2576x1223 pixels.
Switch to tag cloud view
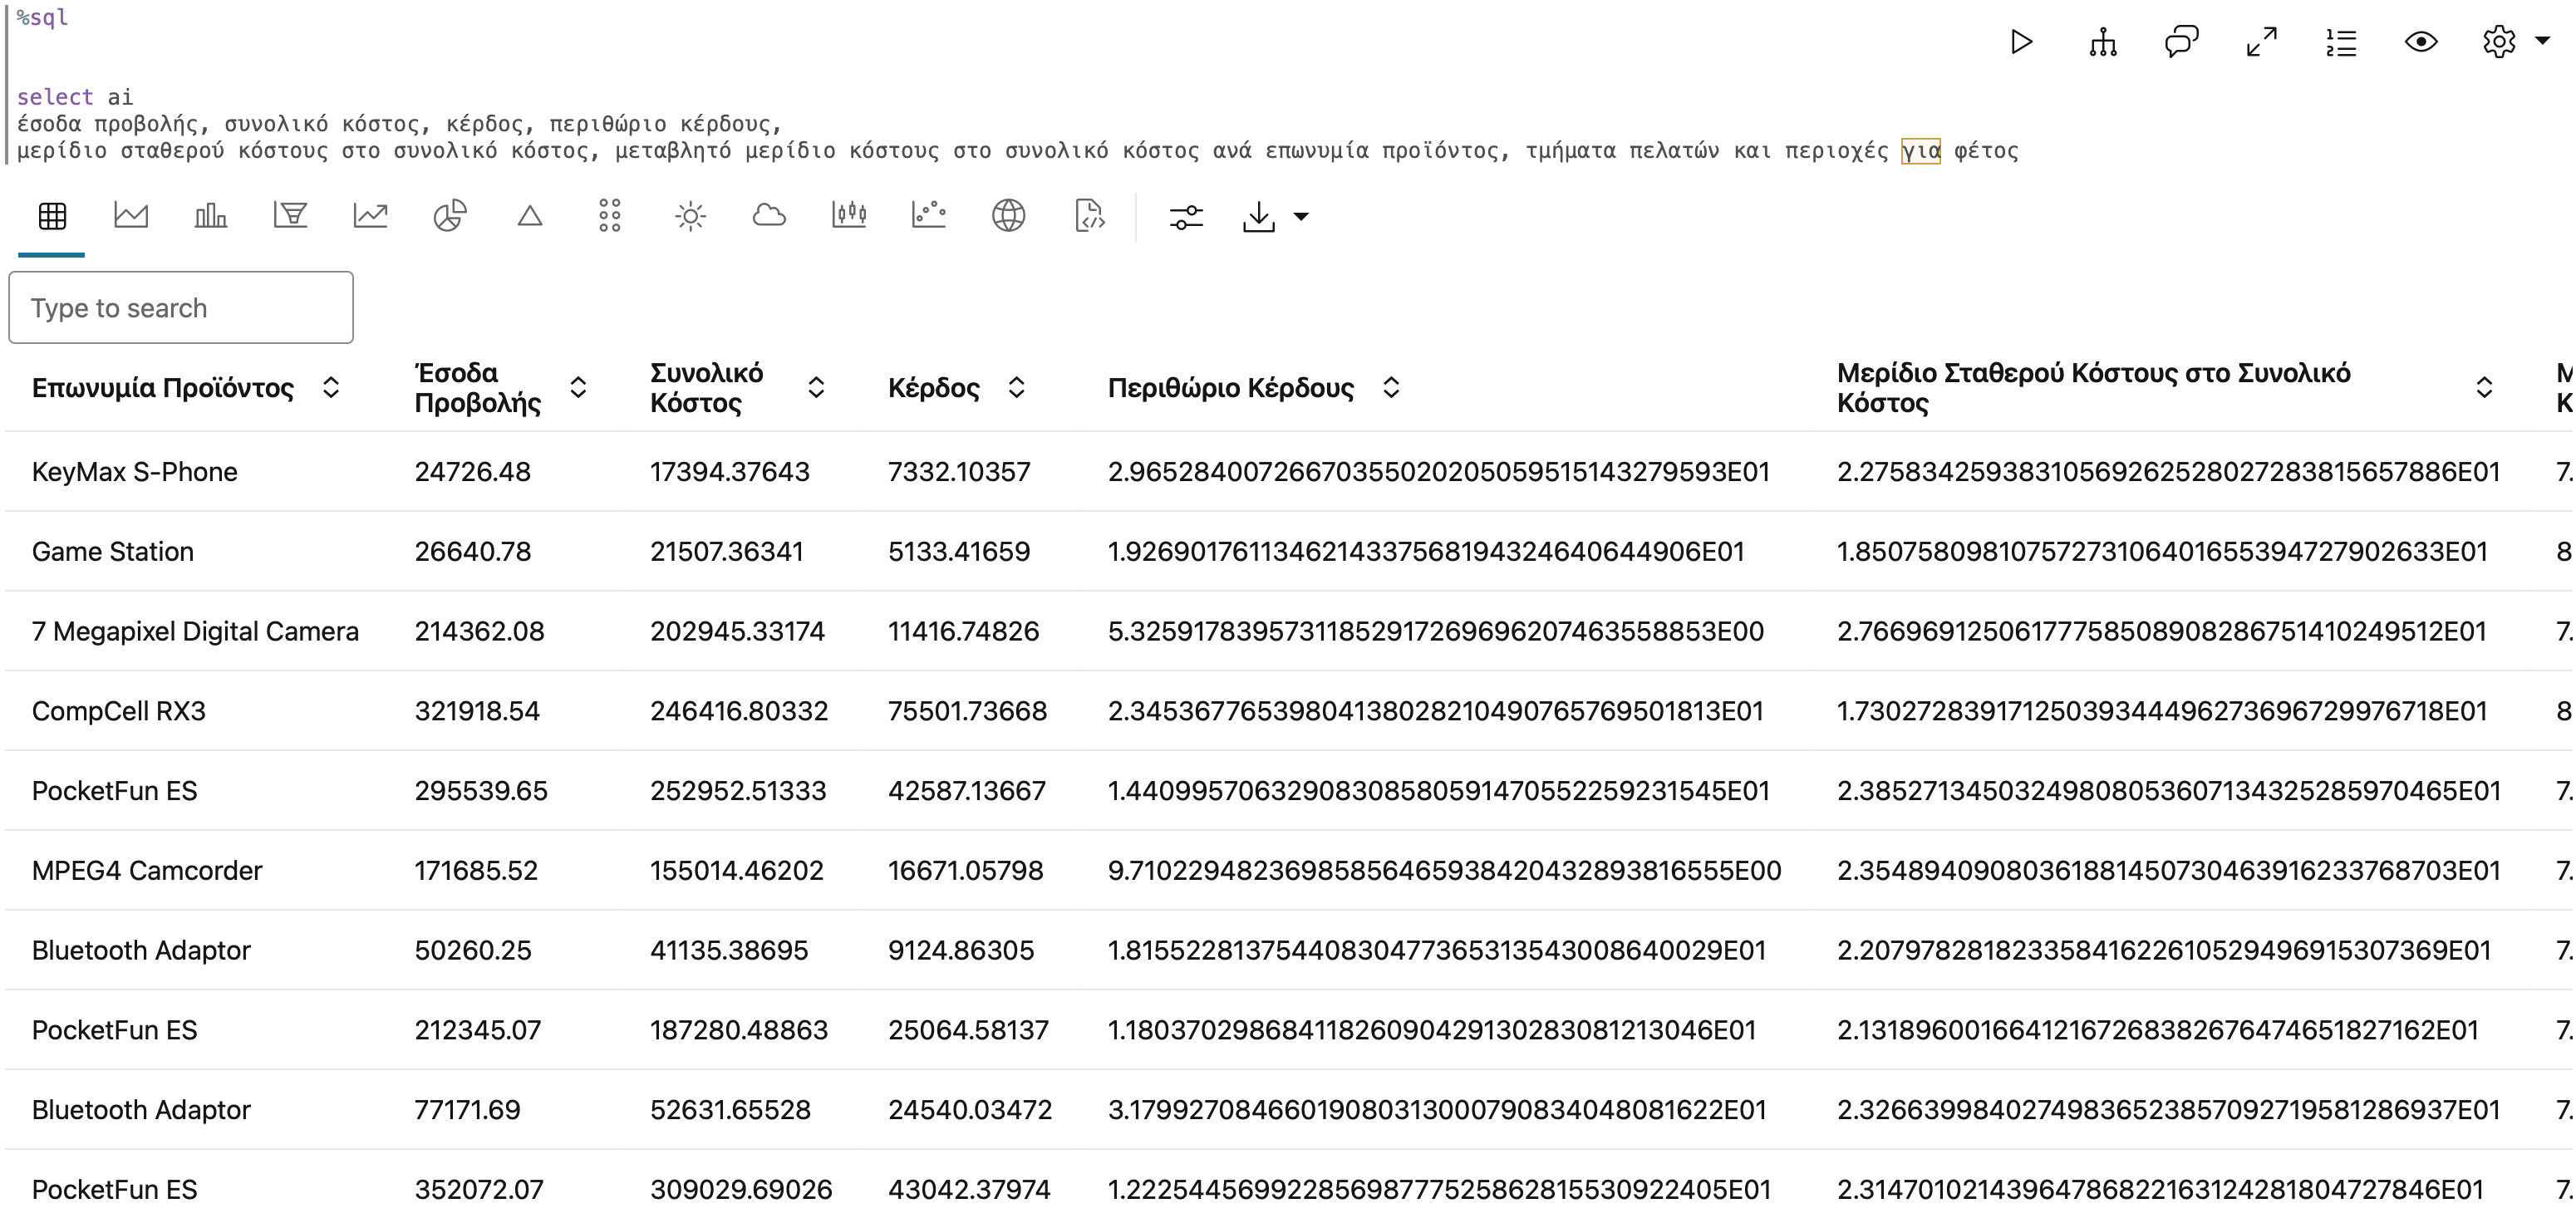(x=769, y=216)
